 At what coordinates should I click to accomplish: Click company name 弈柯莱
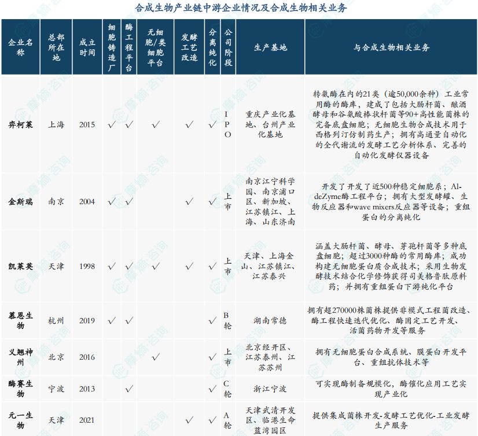[x=20, y=125]
